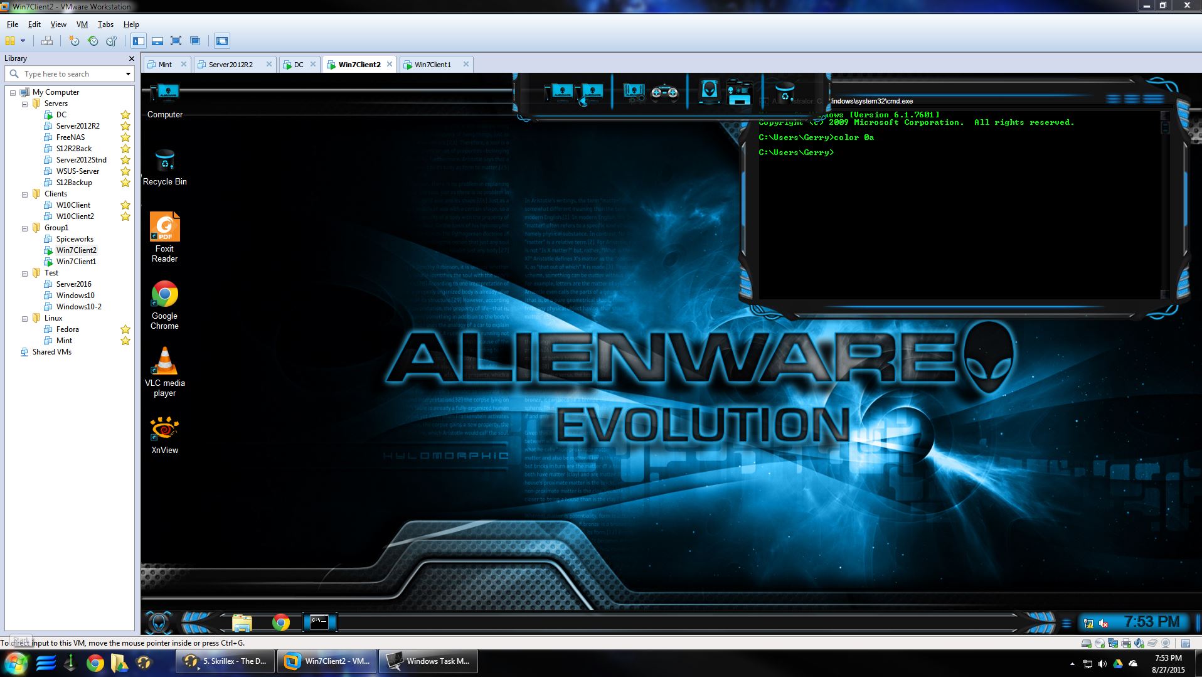Click the network adapter status icon
Viewport: 1202px width, 677px height.
coord(1113,643)
